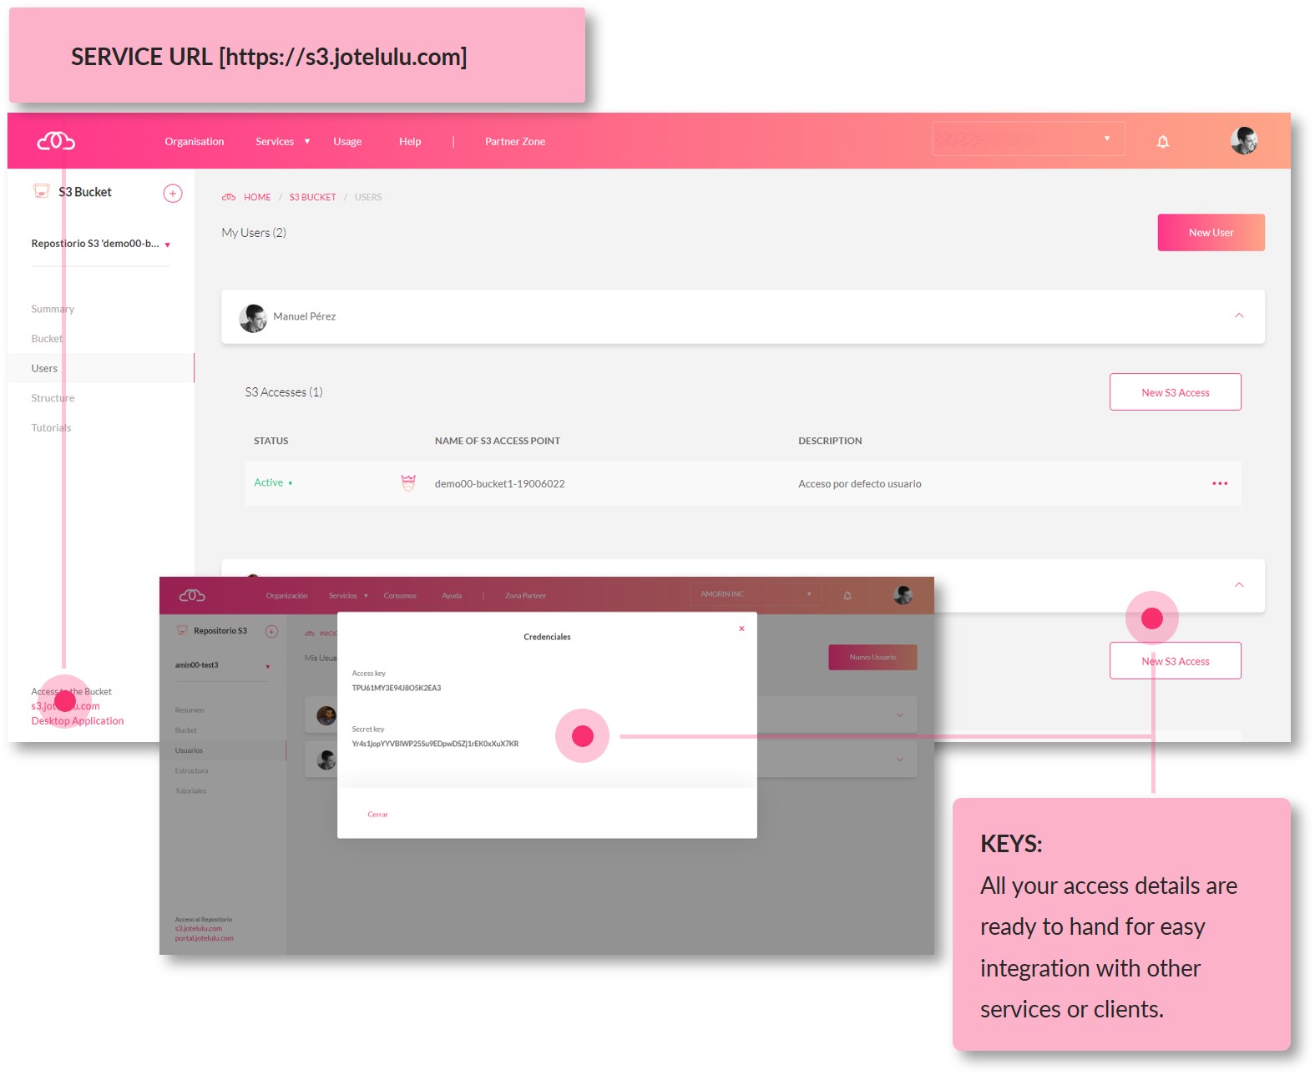This screenshot has height=1075, width=1315.
Task: Select the Access key value TPU61MY3E94J8O5K2EA3
Action: point(396,688)
